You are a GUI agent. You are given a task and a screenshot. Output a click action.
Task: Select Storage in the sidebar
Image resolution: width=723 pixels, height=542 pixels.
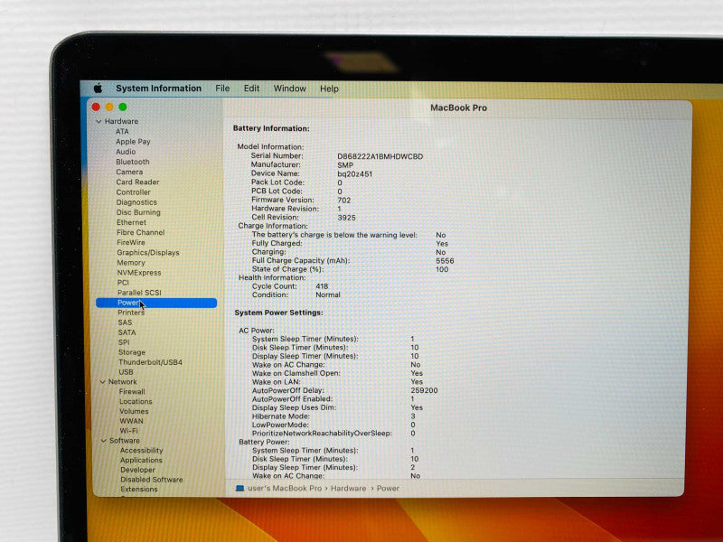132,352
